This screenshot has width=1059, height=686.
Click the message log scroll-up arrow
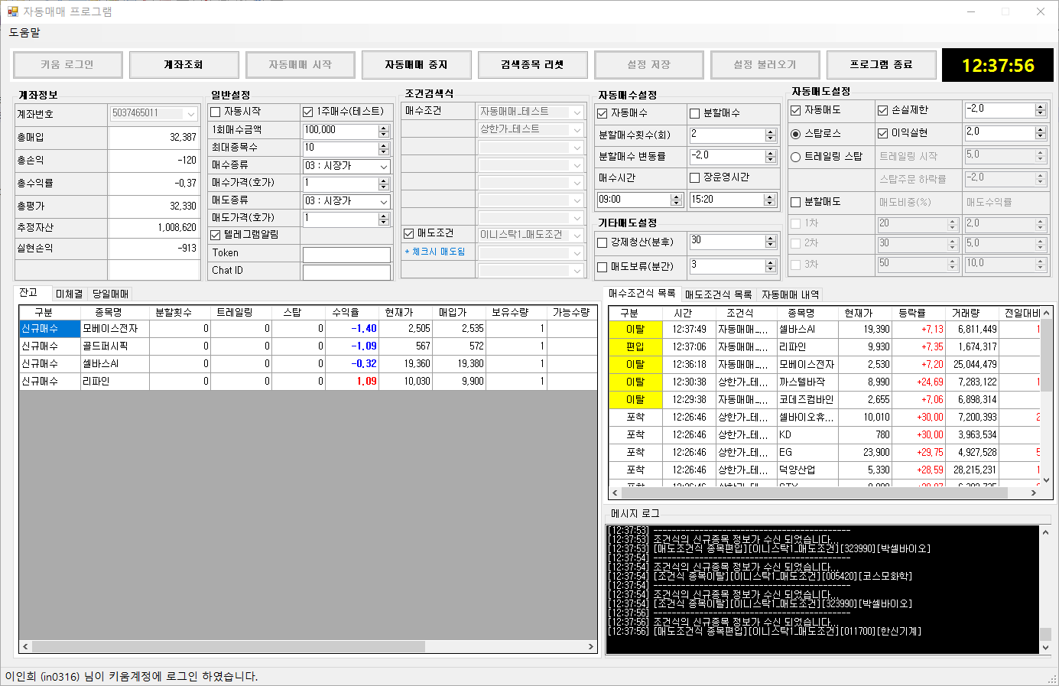point(1046,532)
